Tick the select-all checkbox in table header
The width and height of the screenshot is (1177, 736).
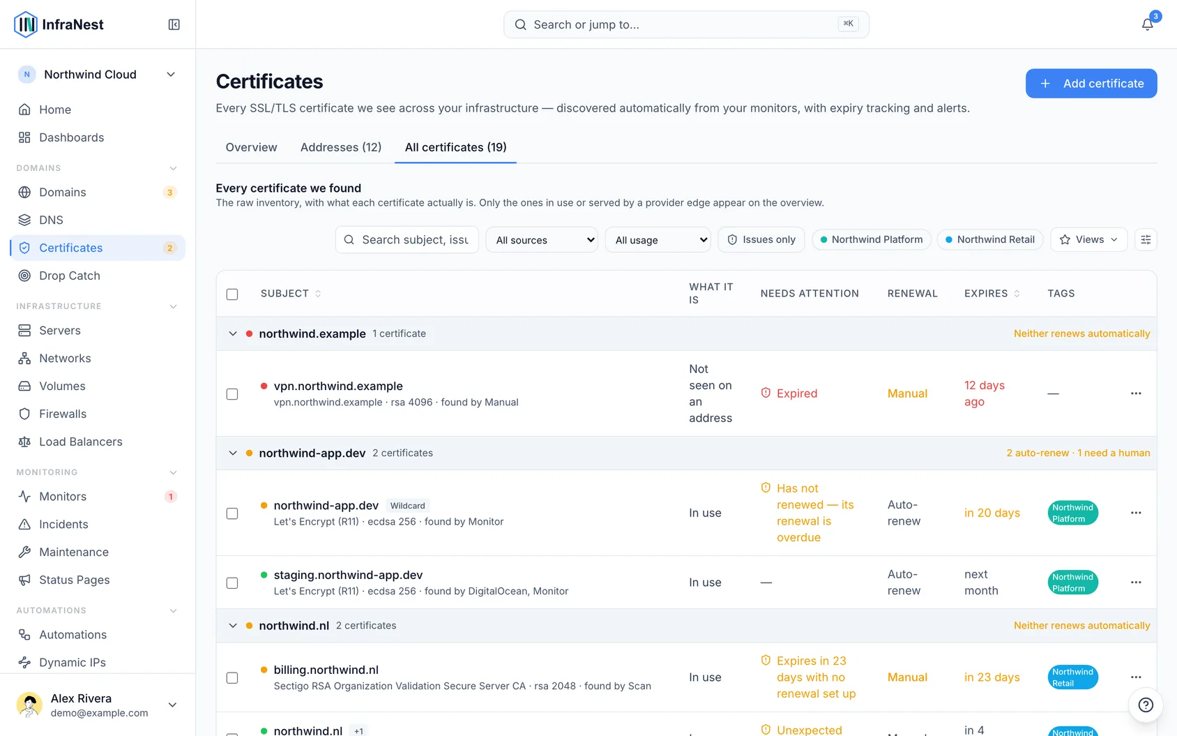tap(232, 294)
